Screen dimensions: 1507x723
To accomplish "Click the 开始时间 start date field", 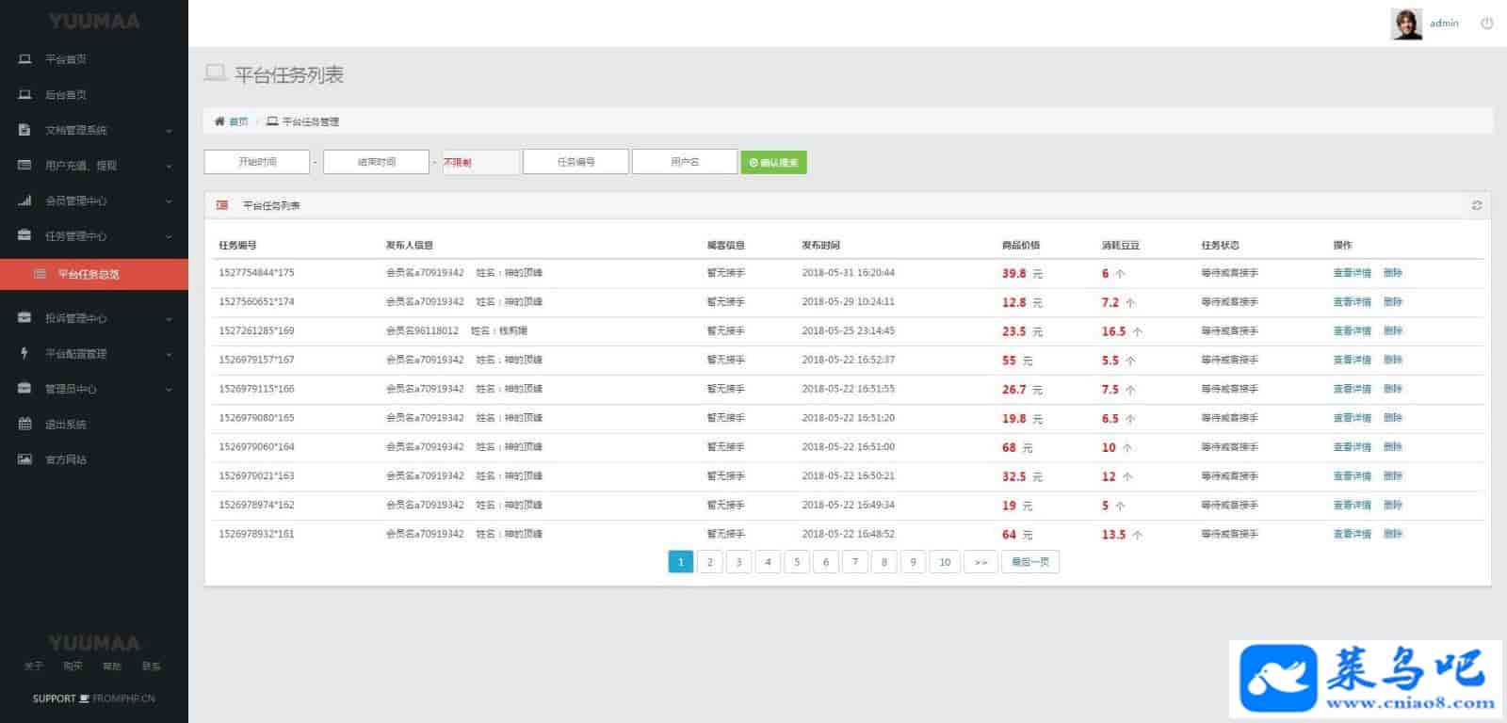I will (x=257, y=162).
